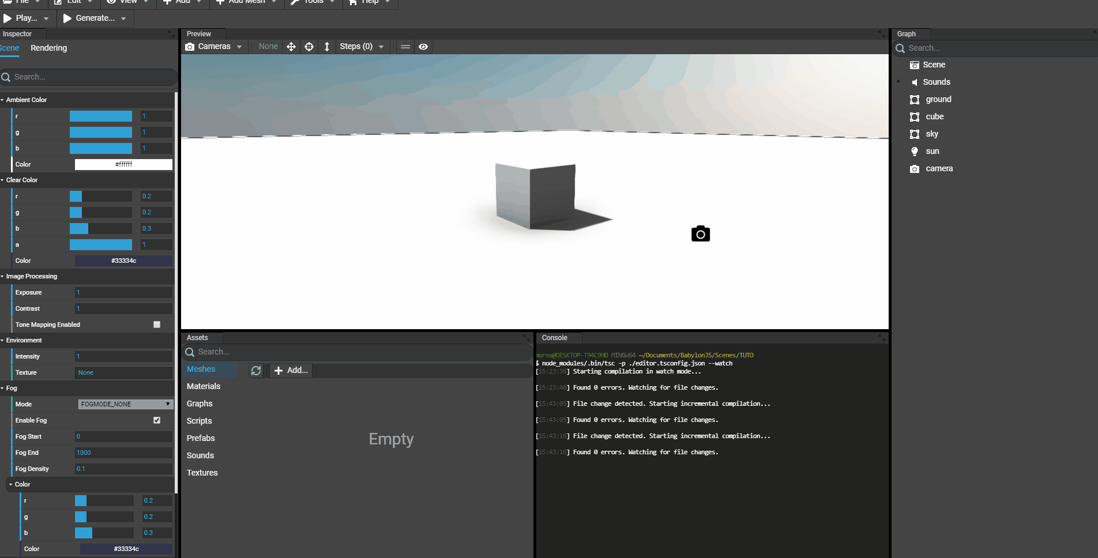Viewport: 1098px width, 558px height.
Task: Toggle Tone Mapping Enabled checkbox
Action: point(157,325)
